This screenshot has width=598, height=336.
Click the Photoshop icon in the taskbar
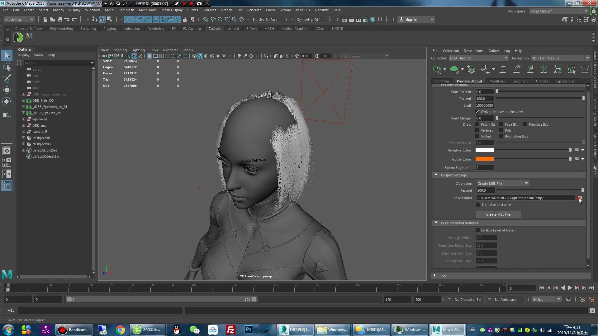tap(249, 330)
